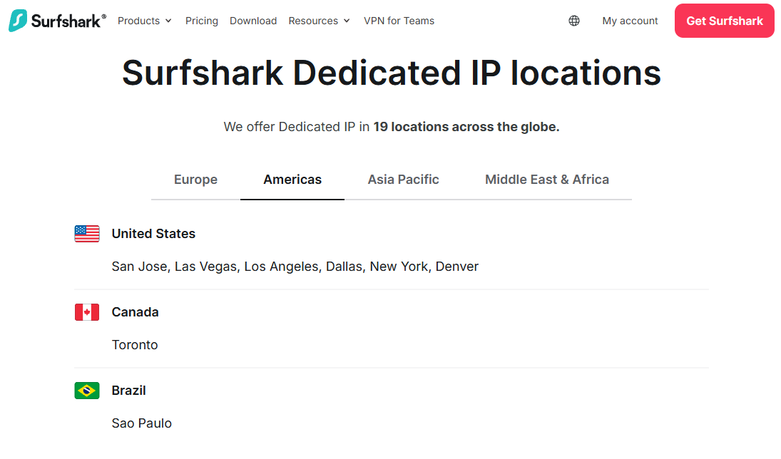Open the Pricing page
The image size is (781, 459).
pos(202,21)
